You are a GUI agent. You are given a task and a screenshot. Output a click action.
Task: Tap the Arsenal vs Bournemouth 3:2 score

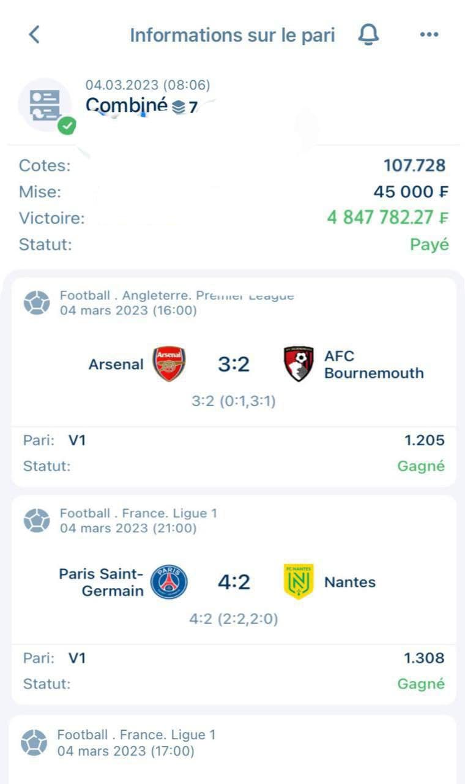click(x=234, y=364)
